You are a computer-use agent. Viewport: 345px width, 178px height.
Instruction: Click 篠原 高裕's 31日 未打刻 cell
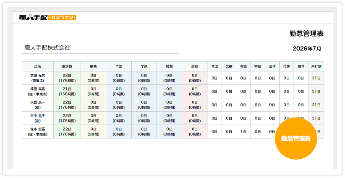[x=316, y=92]
